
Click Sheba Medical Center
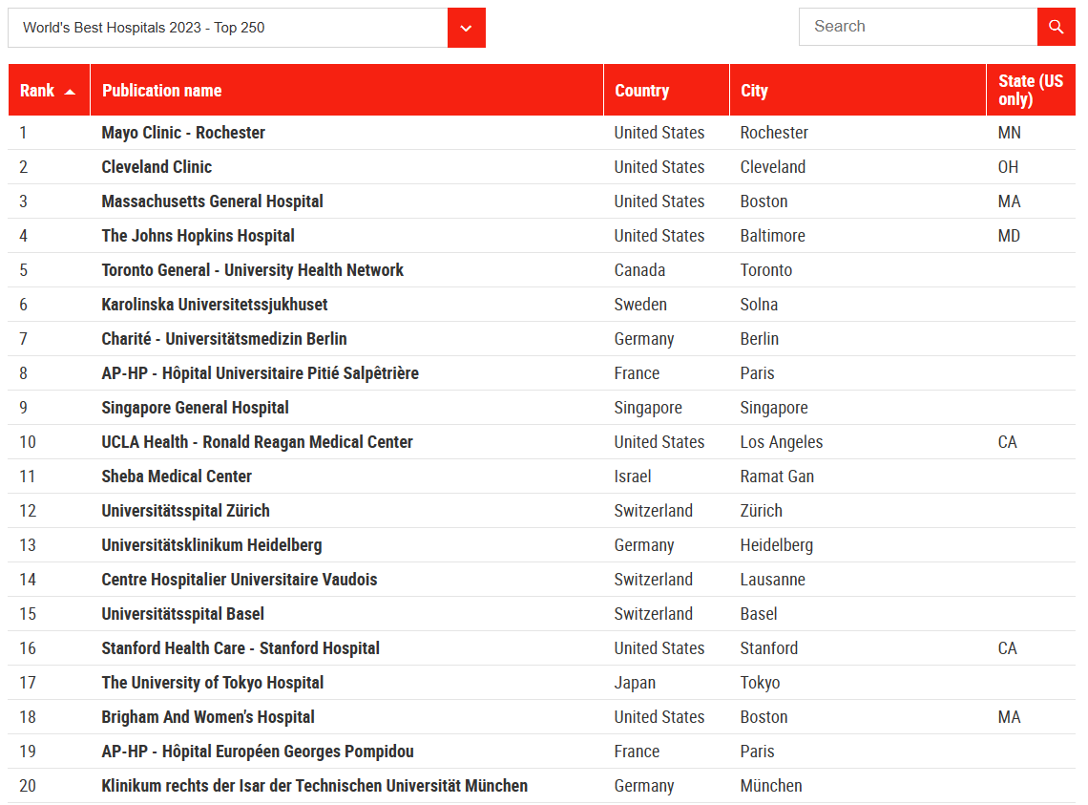click(177, 477)
